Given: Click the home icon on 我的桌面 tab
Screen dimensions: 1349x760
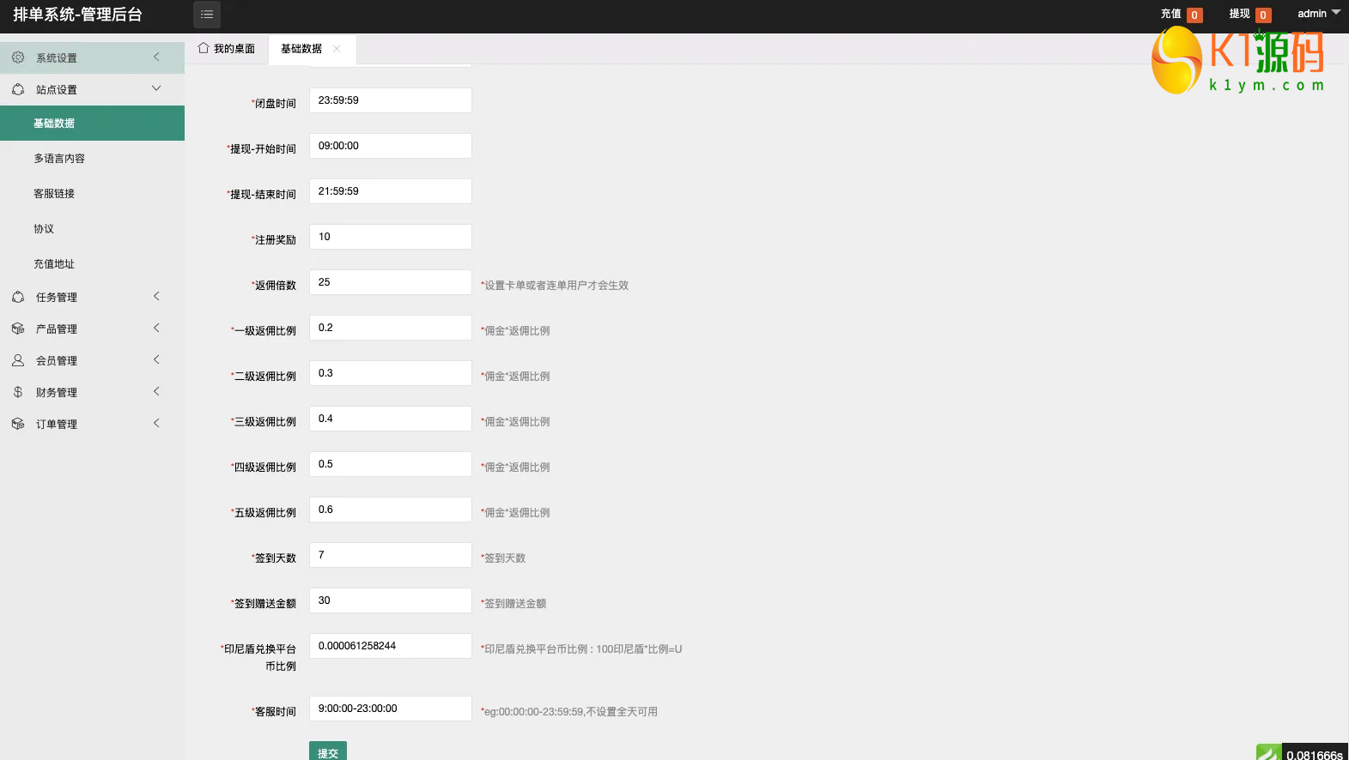Looking at the screenshot, I should click(x=204, y=48).
